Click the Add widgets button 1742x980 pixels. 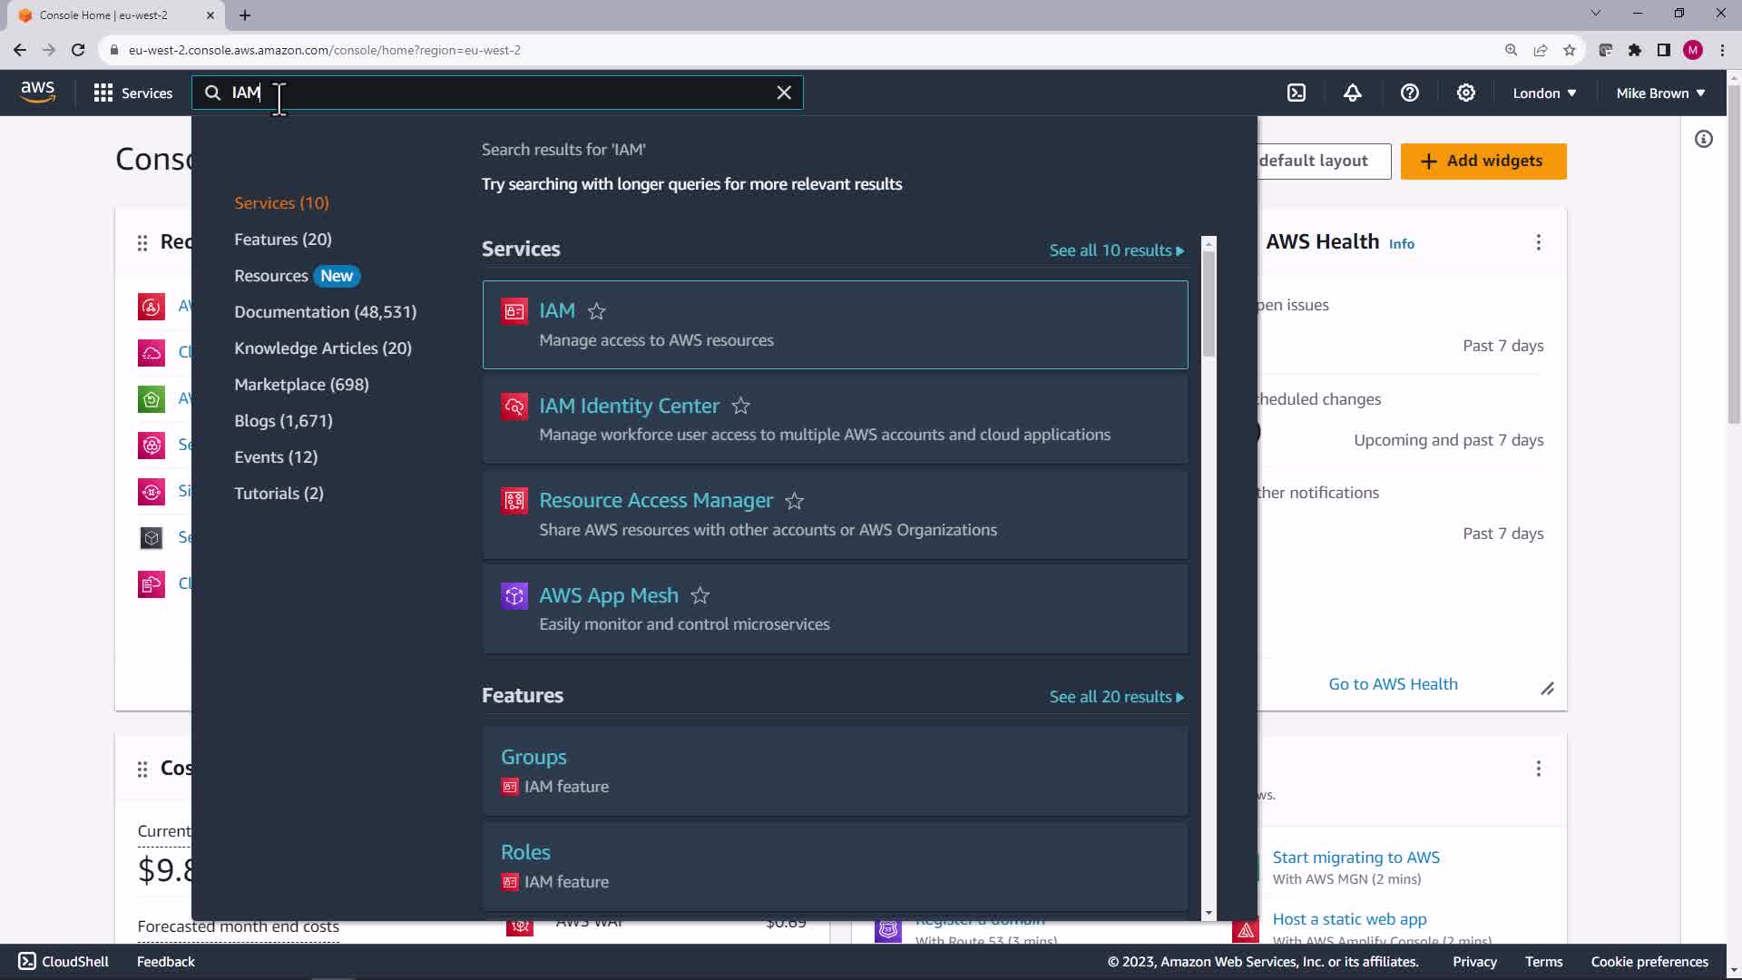point(1483,161)
